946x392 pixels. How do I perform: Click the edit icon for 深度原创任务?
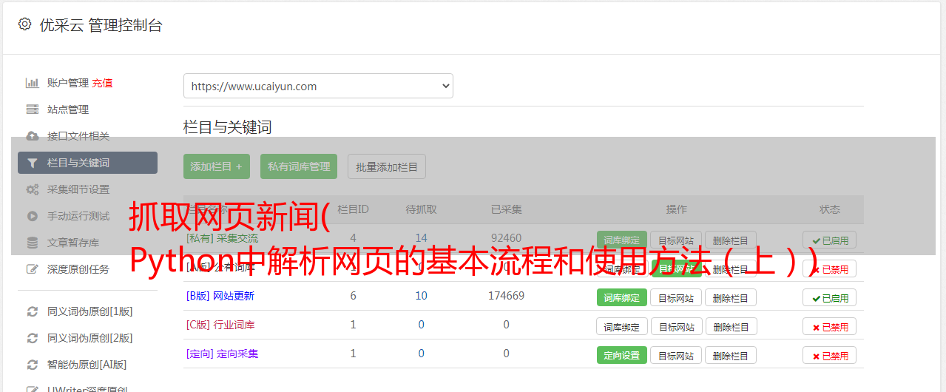click(x=33, y=269)
